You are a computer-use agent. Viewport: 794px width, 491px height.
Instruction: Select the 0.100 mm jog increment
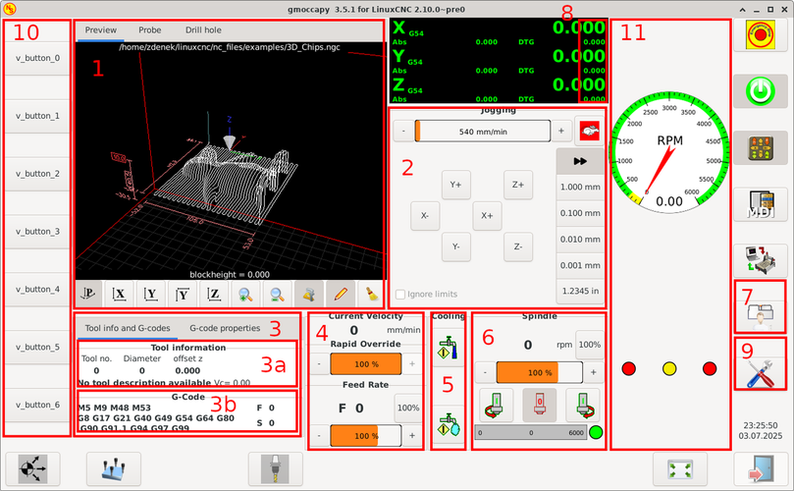[x=581, y=212]
